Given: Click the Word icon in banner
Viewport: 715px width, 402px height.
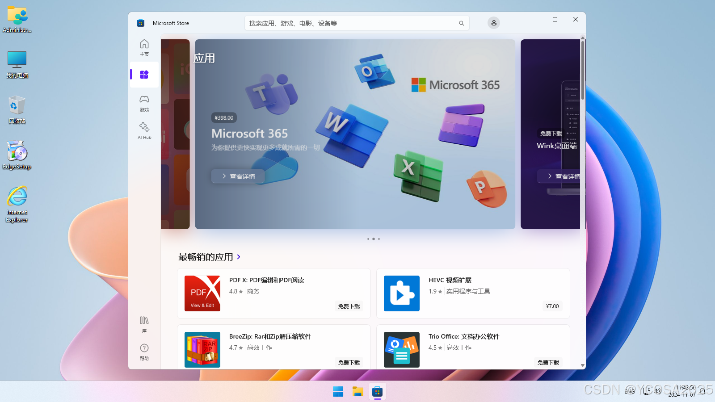Looking at the screenshot, I should 352,135.
